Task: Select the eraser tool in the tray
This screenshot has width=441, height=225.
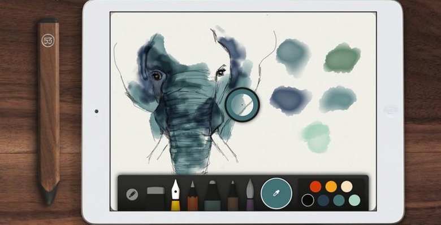Action: [155, 198]
